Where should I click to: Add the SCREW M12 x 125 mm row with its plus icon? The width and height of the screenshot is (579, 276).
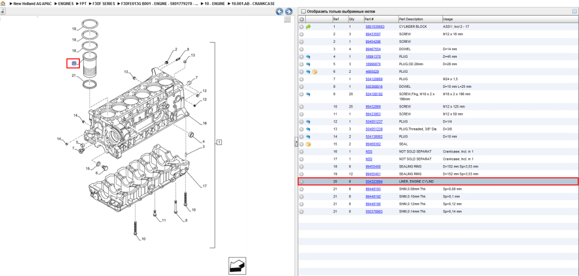(302, 106)
